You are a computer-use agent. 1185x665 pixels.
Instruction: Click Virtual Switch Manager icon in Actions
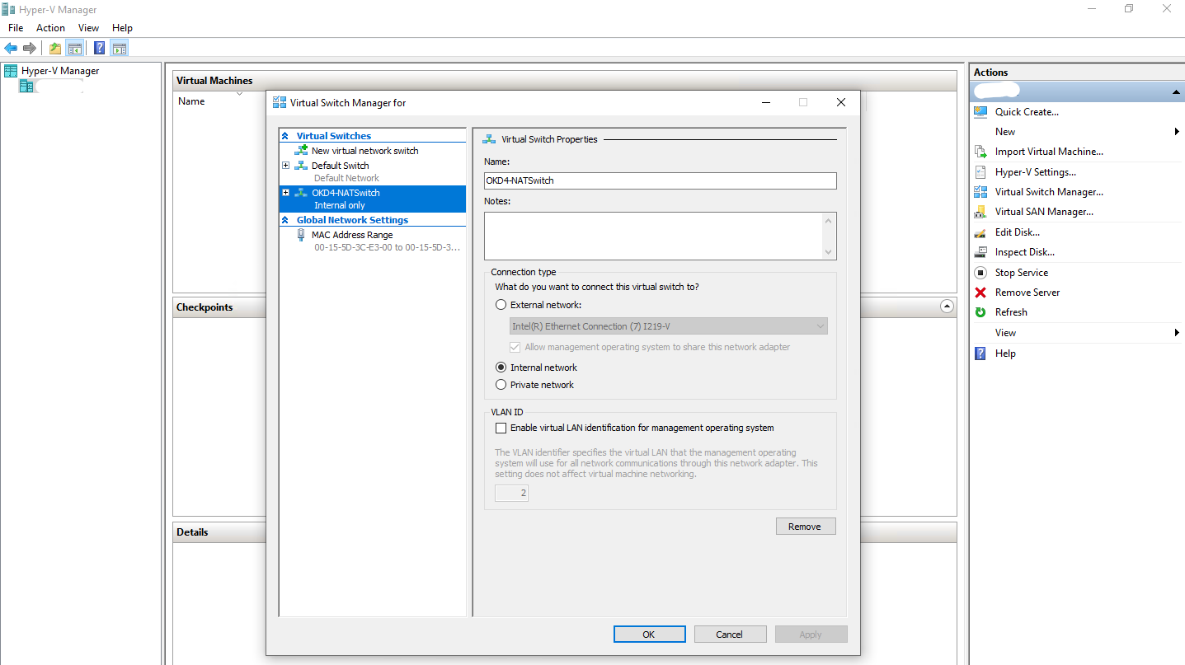980,192
